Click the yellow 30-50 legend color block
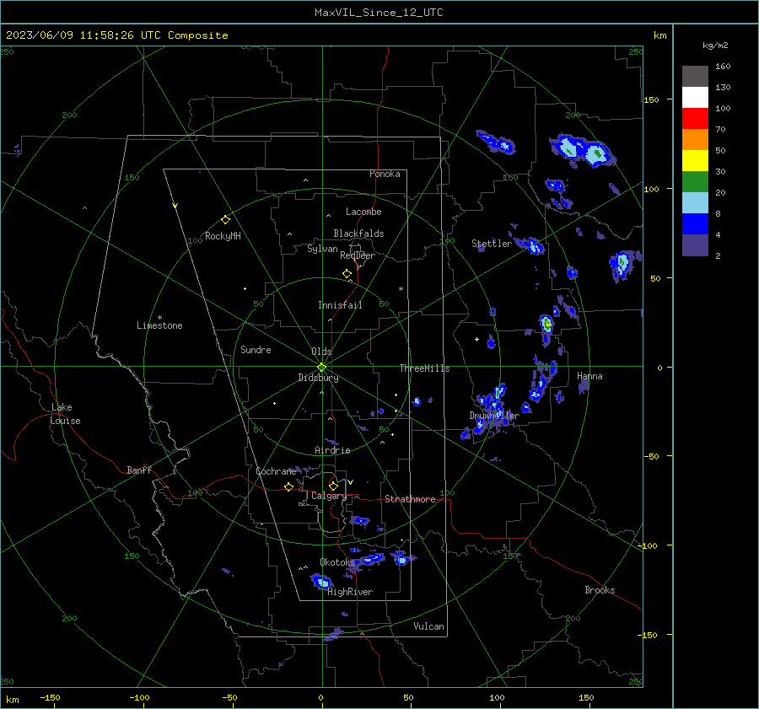759x709 pixels. coord(695,161)
